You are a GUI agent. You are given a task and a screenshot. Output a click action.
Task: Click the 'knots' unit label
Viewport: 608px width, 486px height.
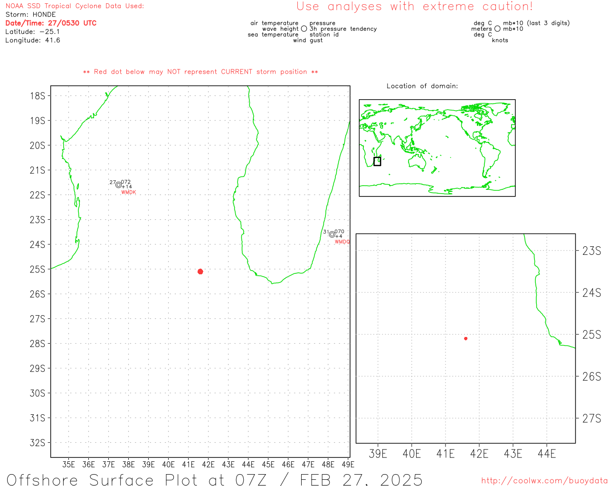[500, 40]
